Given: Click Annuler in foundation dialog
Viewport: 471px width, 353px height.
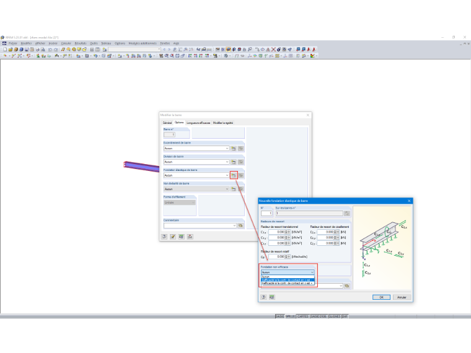Looking at the screenshot, I should 402,297.
